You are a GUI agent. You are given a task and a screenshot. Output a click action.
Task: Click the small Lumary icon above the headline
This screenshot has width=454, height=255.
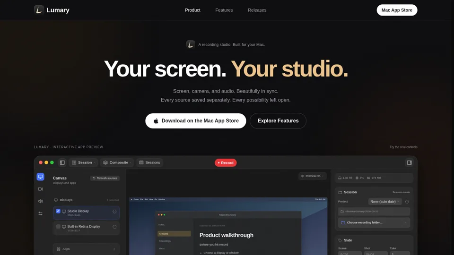(x=191, y=44)
